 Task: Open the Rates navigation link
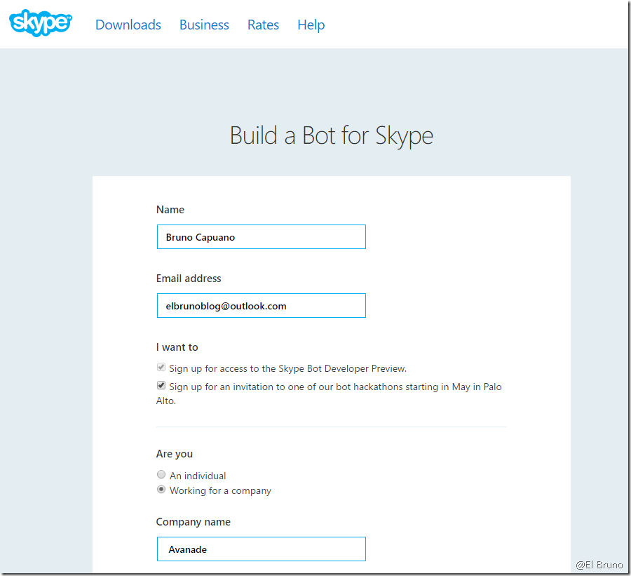[x=263, y=25]
